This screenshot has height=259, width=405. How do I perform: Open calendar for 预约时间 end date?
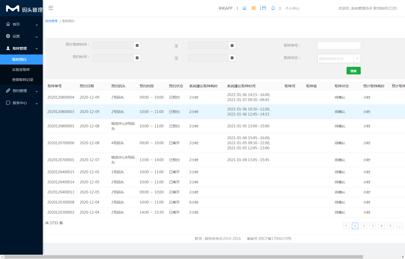(232, 58)
